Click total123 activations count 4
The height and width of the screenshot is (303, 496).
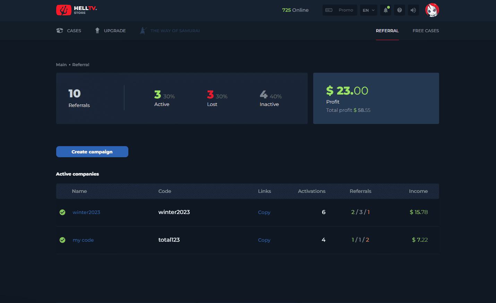pos(324,240)
